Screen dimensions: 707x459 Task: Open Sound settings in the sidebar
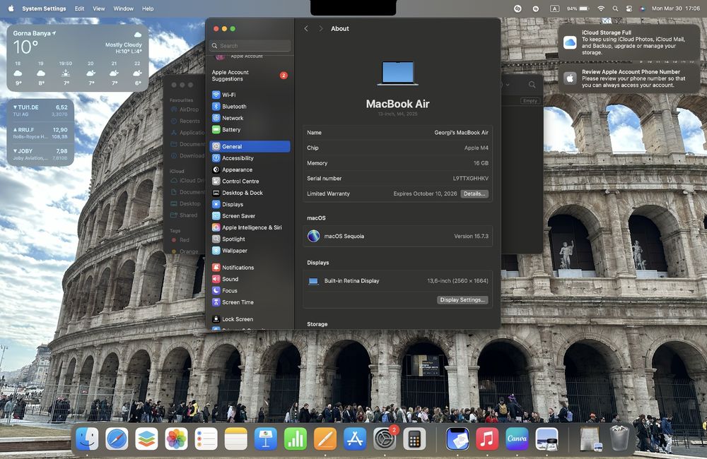(250, 279)
